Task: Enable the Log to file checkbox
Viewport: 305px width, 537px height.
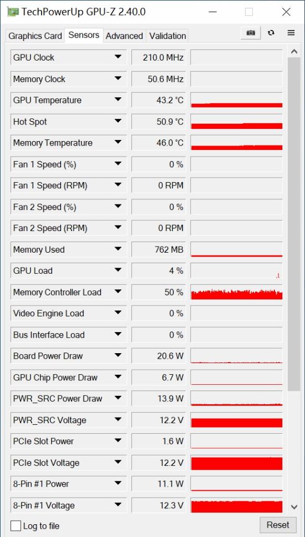Action: (16, 526)
